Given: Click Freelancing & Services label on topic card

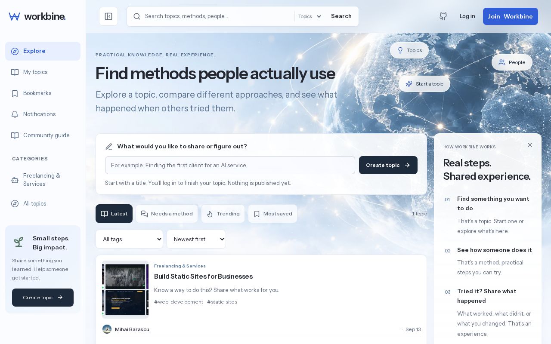Looking at the screenshot, I should point(180,266).
